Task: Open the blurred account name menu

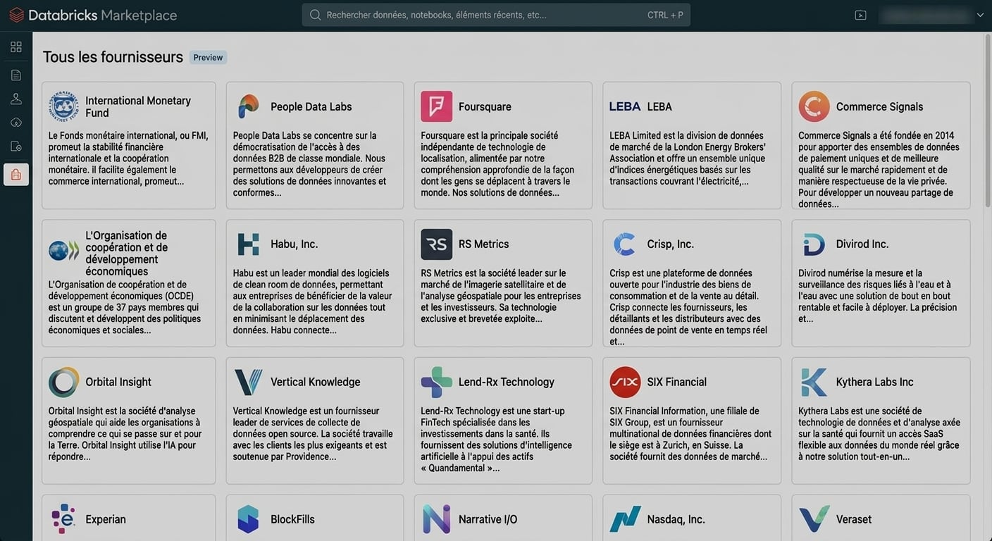Action: tap(925, 15)
